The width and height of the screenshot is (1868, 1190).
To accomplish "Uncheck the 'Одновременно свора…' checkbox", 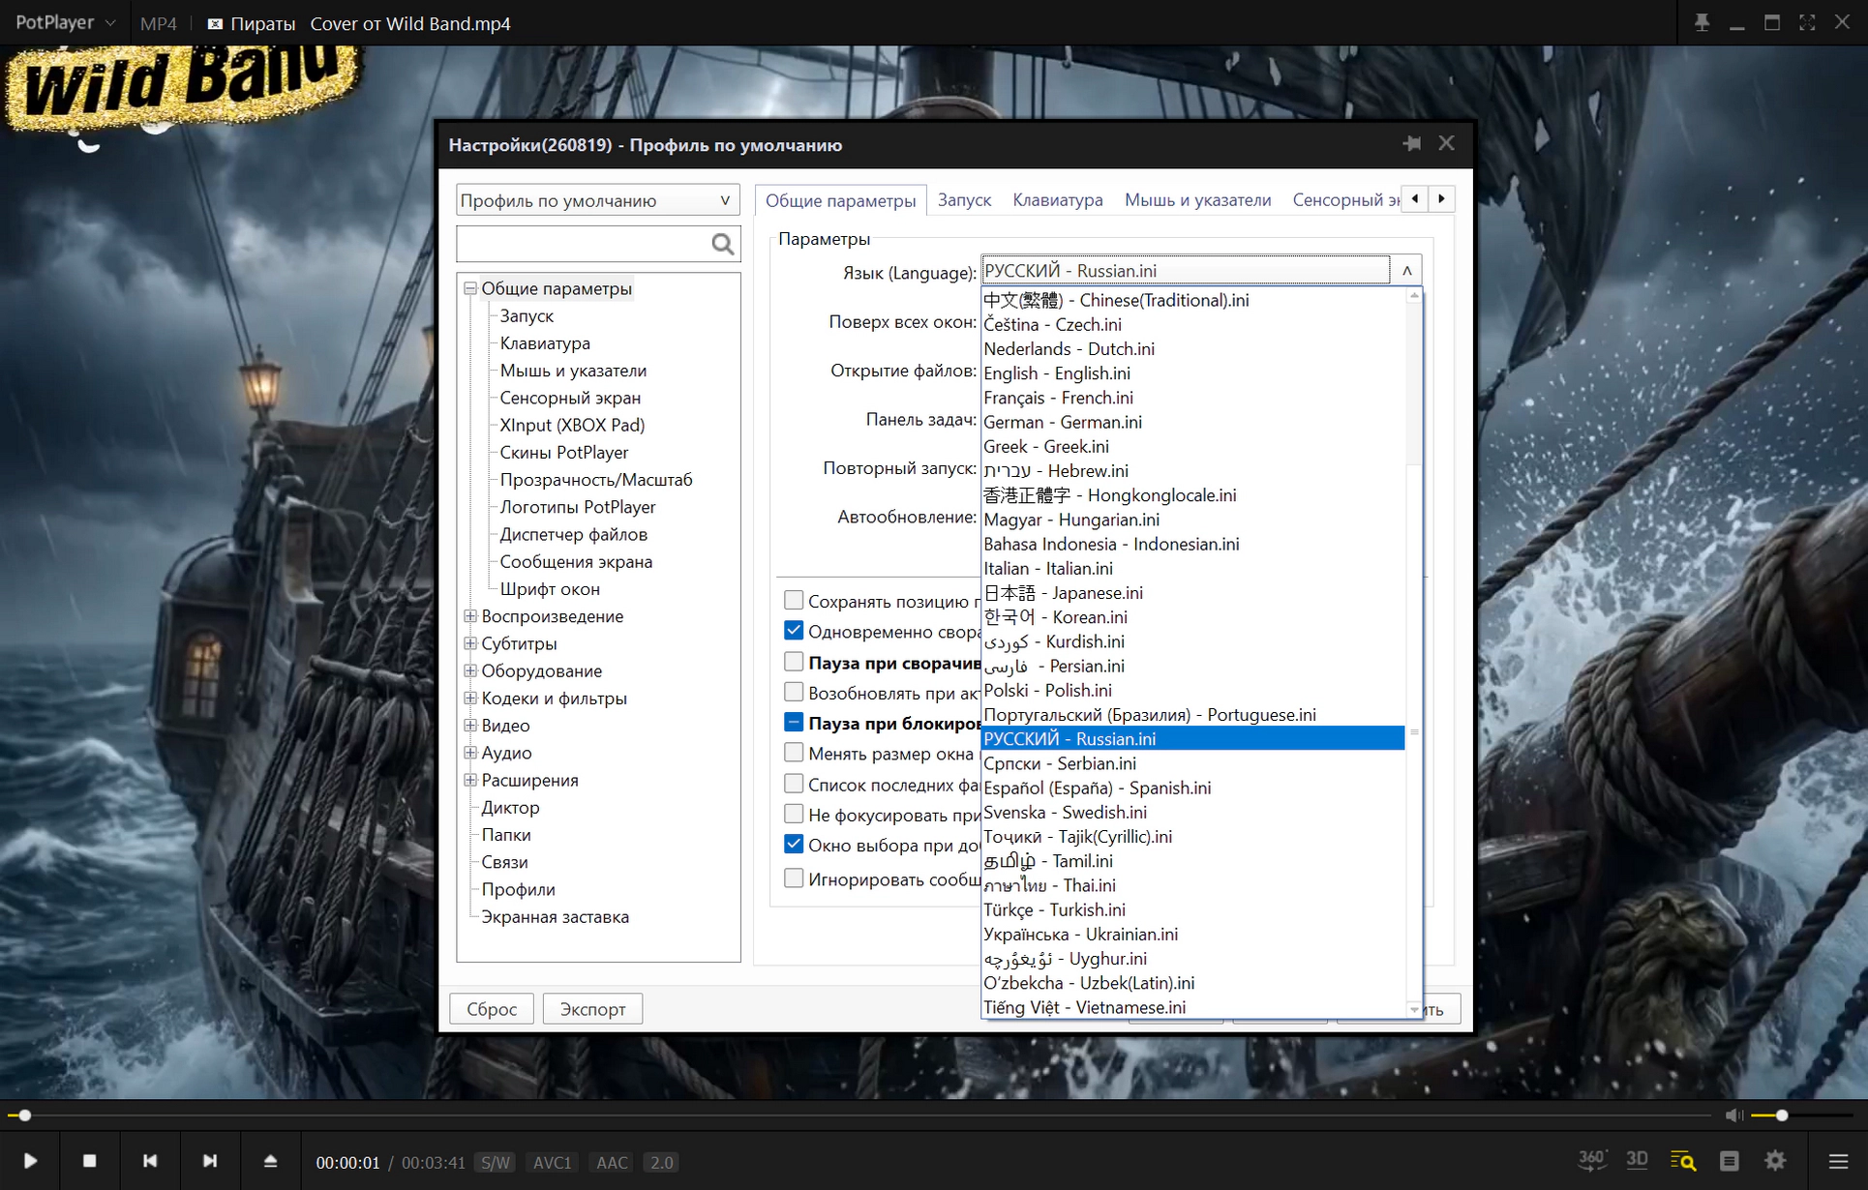I will tap(794, 631).
